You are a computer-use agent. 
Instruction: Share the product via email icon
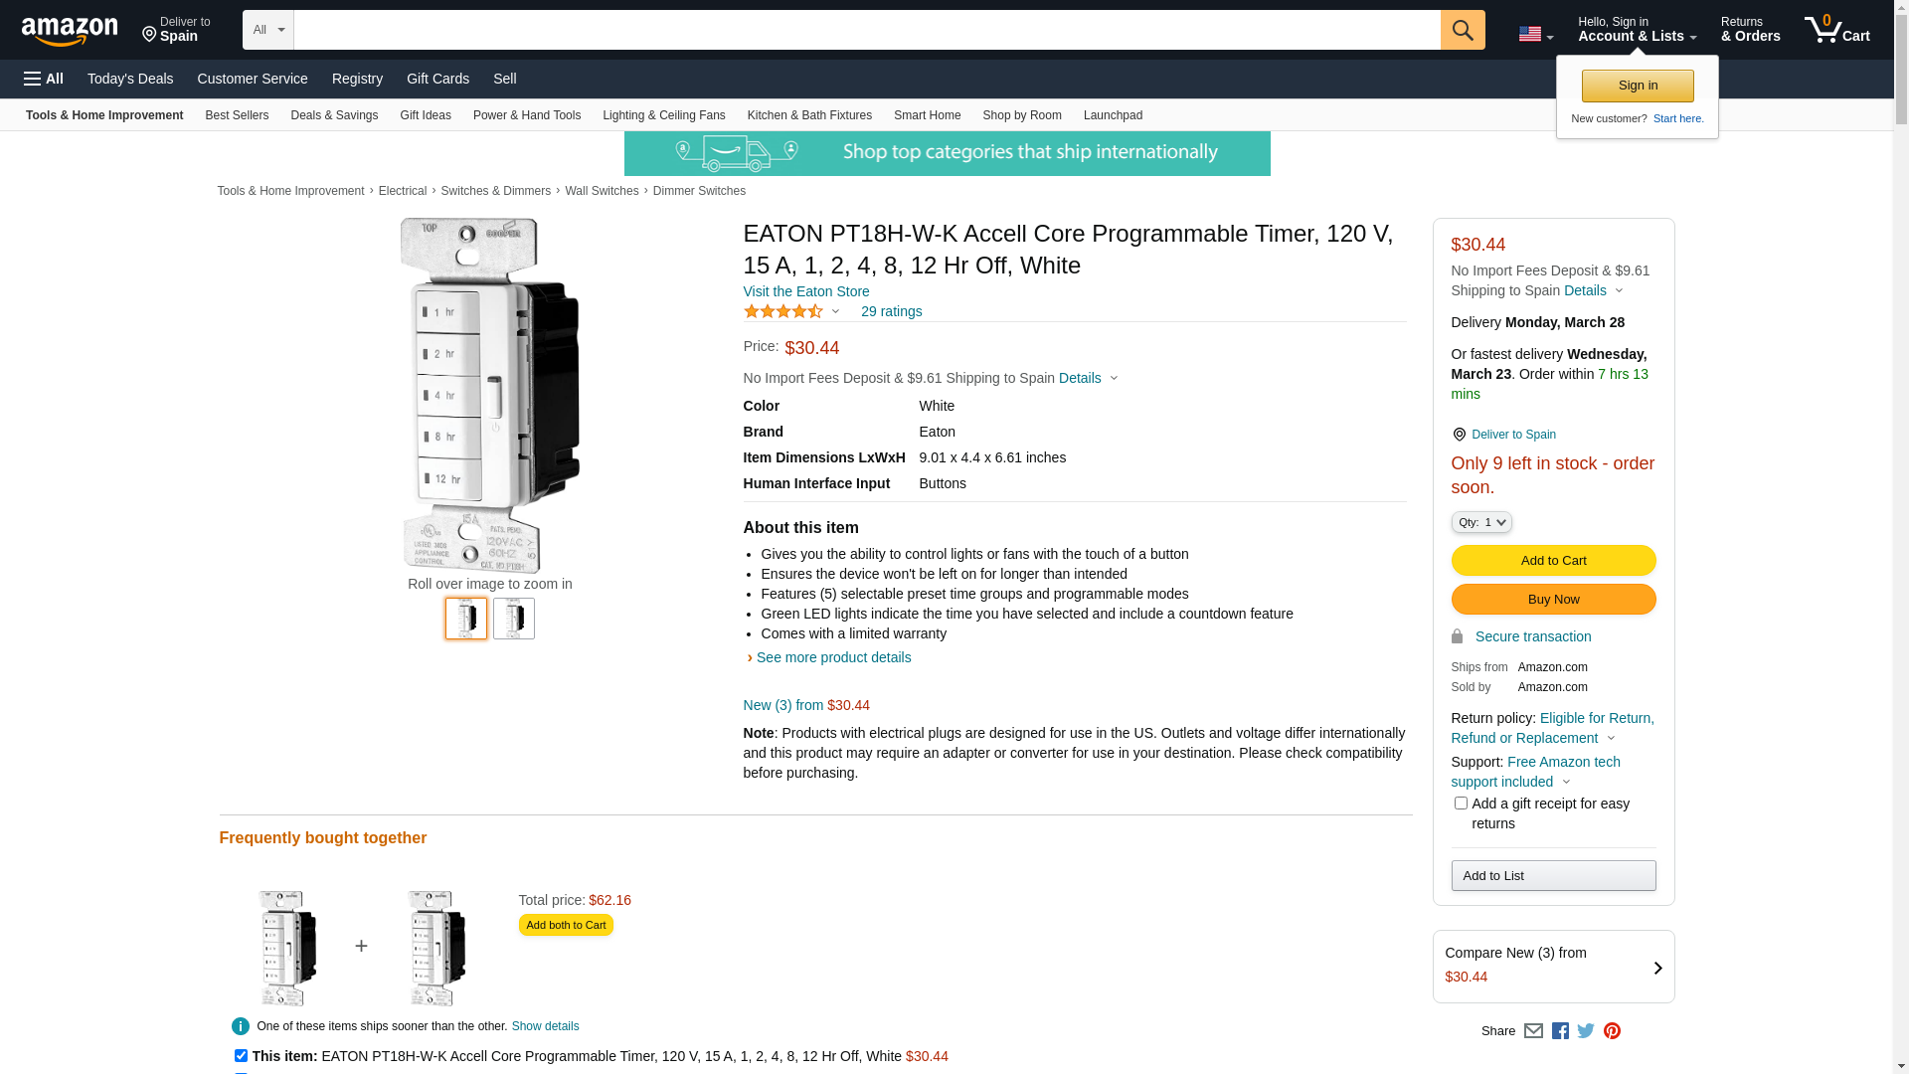click(x=1533, y=1031)
